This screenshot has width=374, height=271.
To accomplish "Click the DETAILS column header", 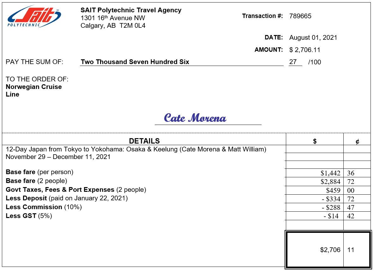I will tap(144, 141).
